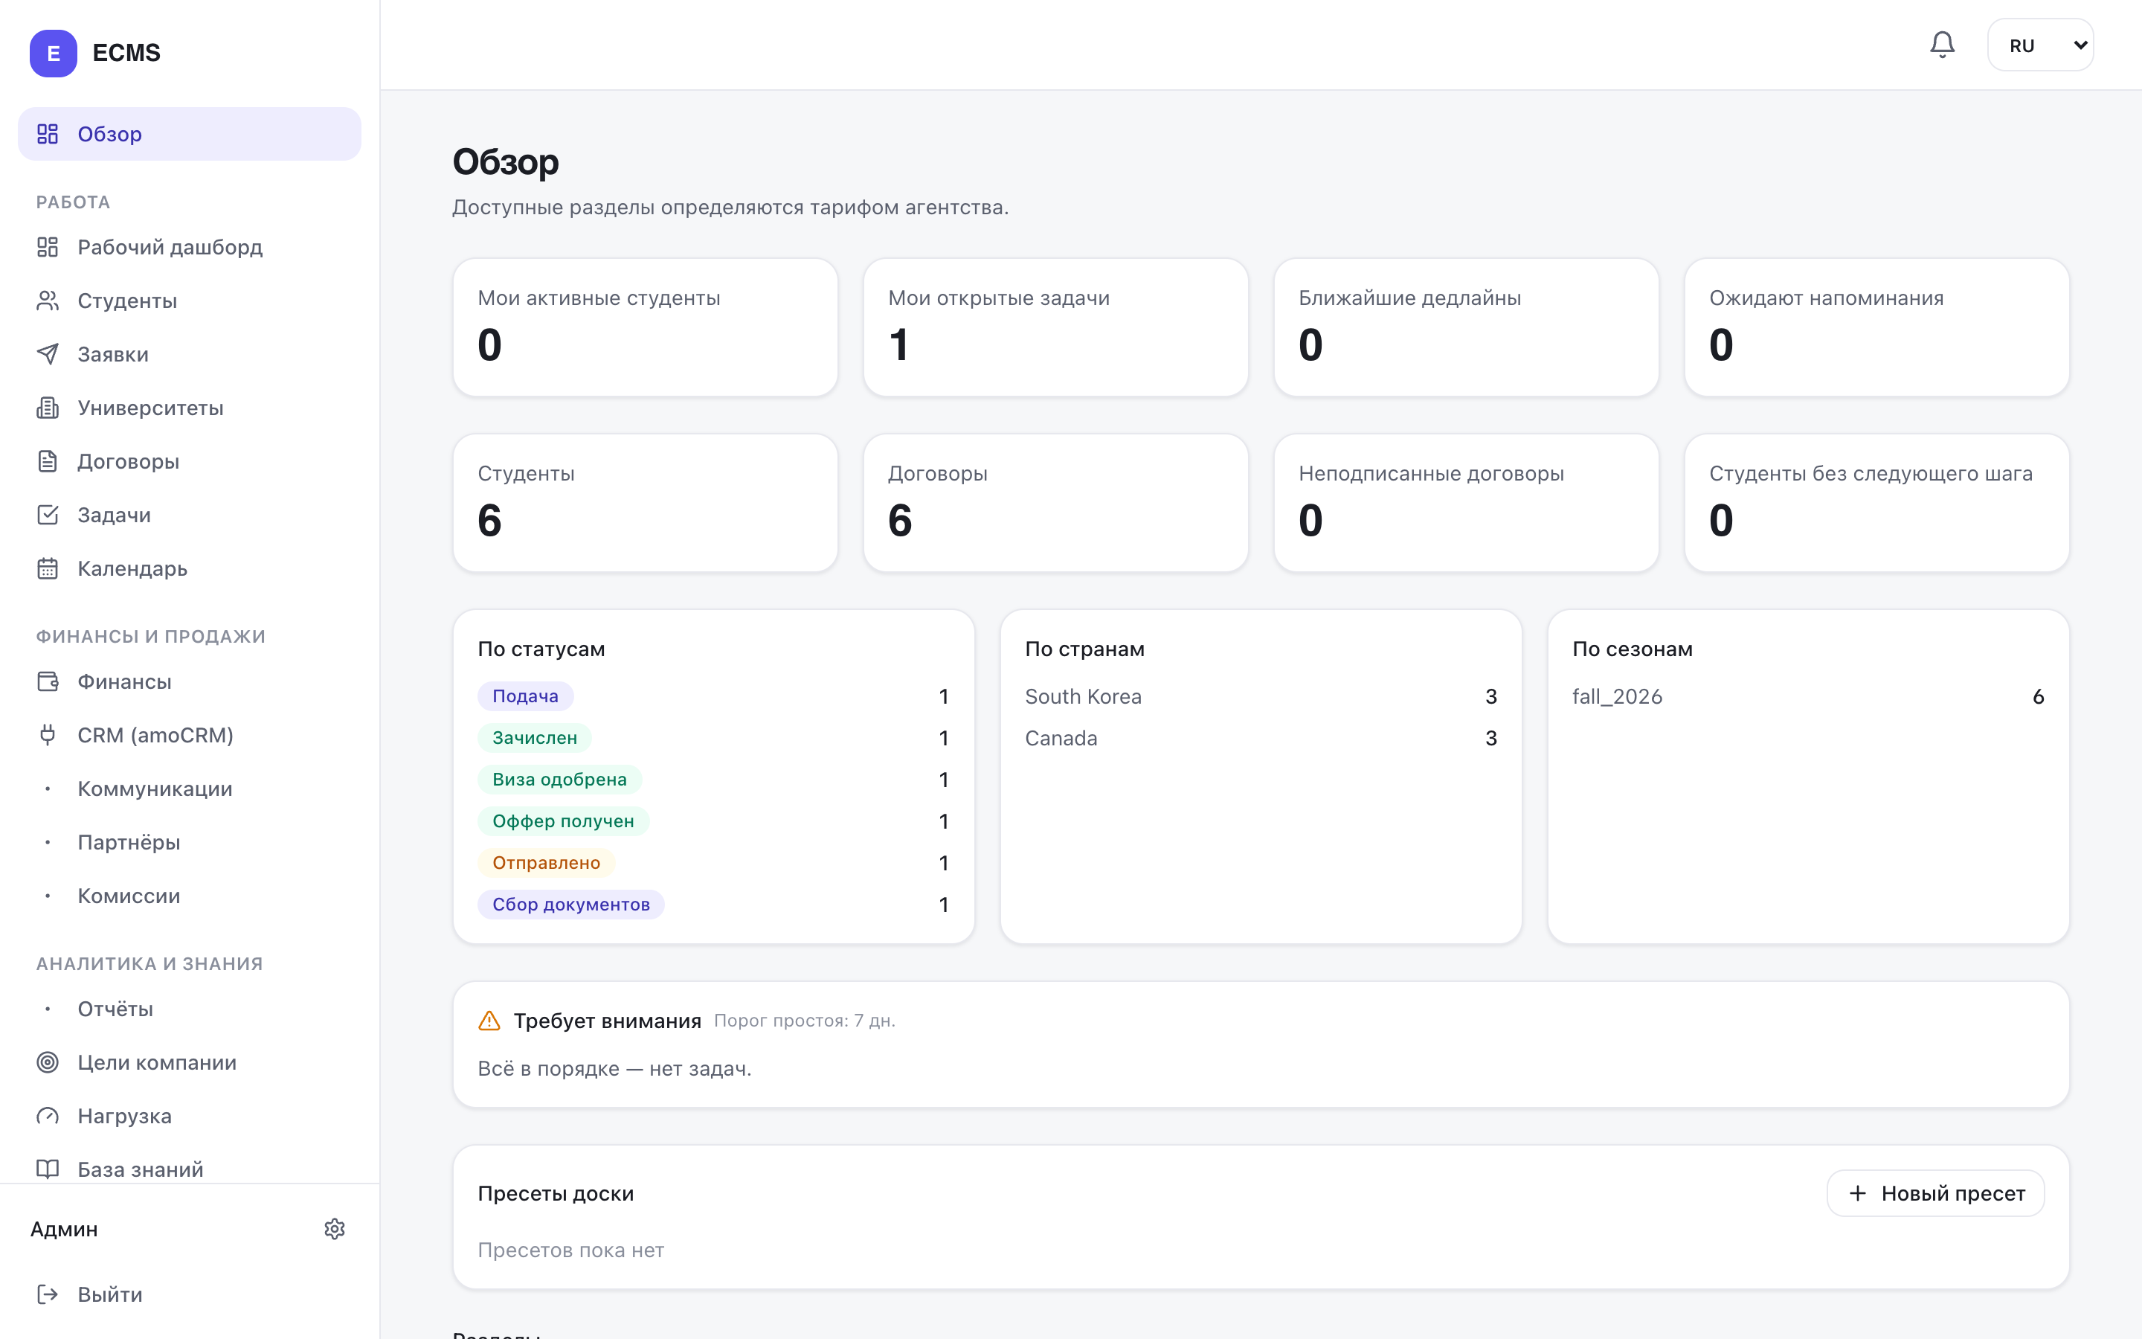The image size is (2142, 1339).
Task: Click the Порог простоя: 7 дн. label
Action: pyautogui.click(x=805, y=1021)
